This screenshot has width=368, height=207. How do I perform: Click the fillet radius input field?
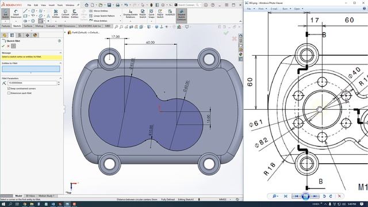(x=32, y=83)
